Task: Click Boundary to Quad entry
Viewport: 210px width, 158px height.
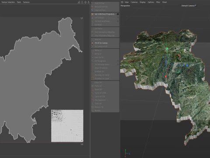Action: (x=105, y=79)
